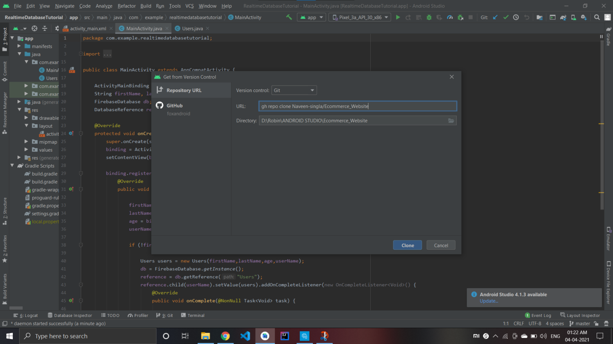The height and width of the screenshot is (344, 613).
Task: Expand the drawable folder
Action: click(x=26, y=118)
